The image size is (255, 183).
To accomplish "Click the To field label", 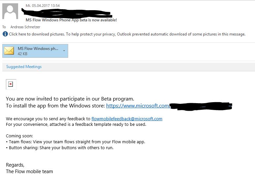I will pyautogui.click(x=4, y=27).
